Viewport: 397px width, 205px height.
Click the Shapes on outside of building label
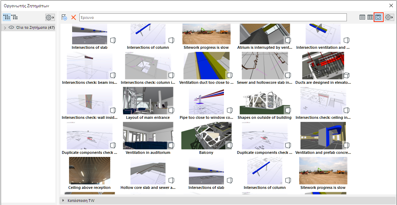pyautogui.click(x=264, y=117)
